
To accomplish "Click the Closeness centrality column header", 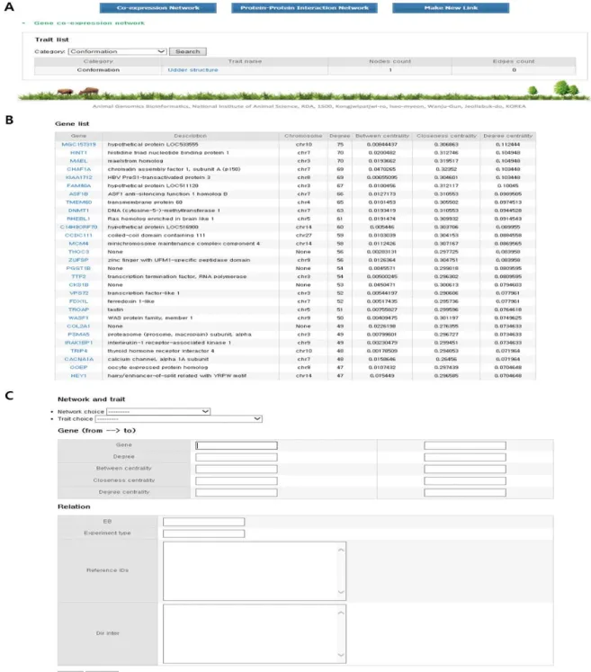I will pyautogui.click(x=446, y=136).
